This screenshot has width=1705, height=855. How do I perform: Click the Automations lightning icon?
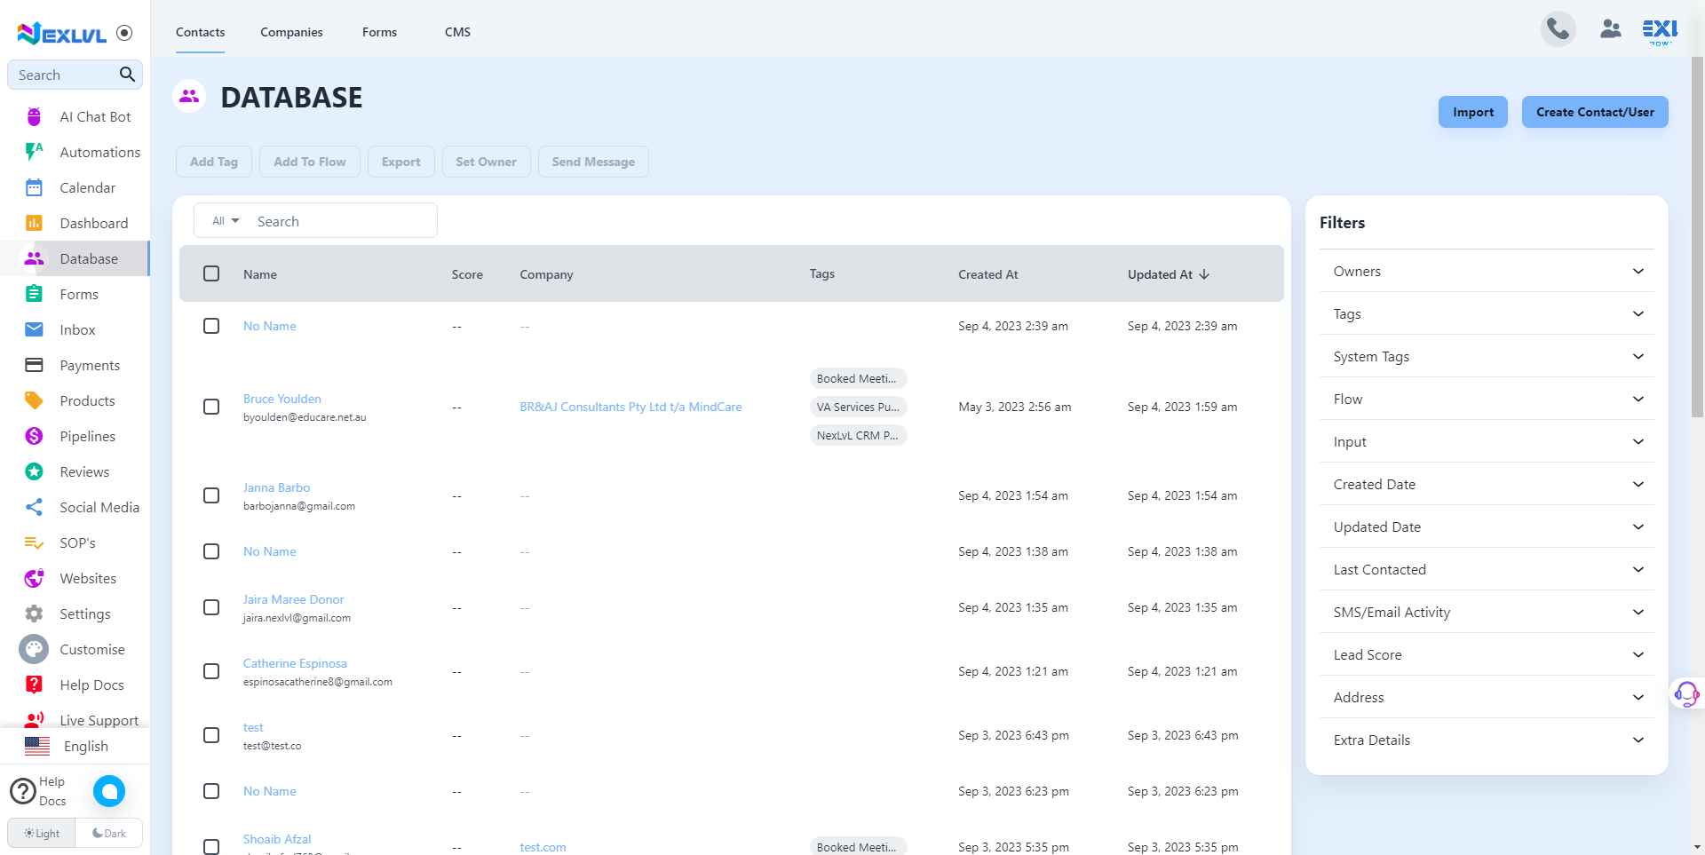[34, 152]
